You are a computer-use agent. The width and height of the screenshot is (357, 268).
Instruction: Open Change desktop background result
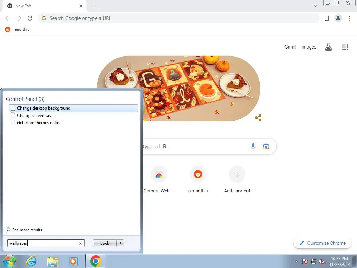[73, 108]
